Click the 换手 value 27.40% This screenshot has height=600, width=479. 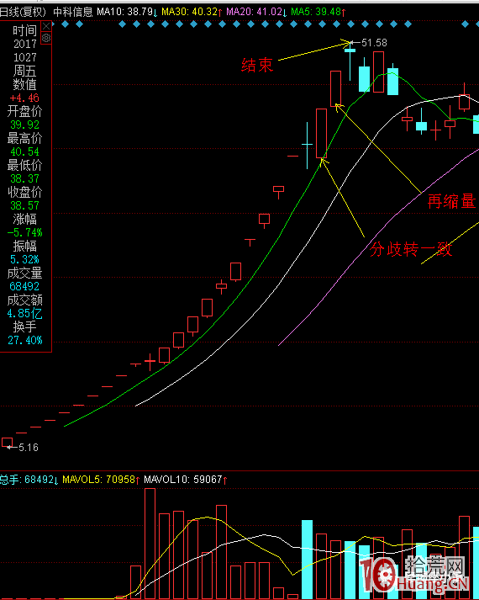pos(25,340)
